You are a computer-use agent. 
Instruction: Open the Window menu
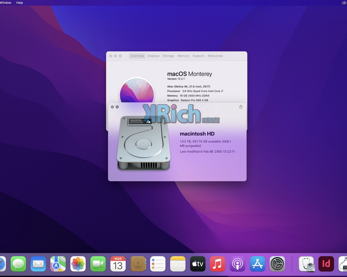click(5, 3)
